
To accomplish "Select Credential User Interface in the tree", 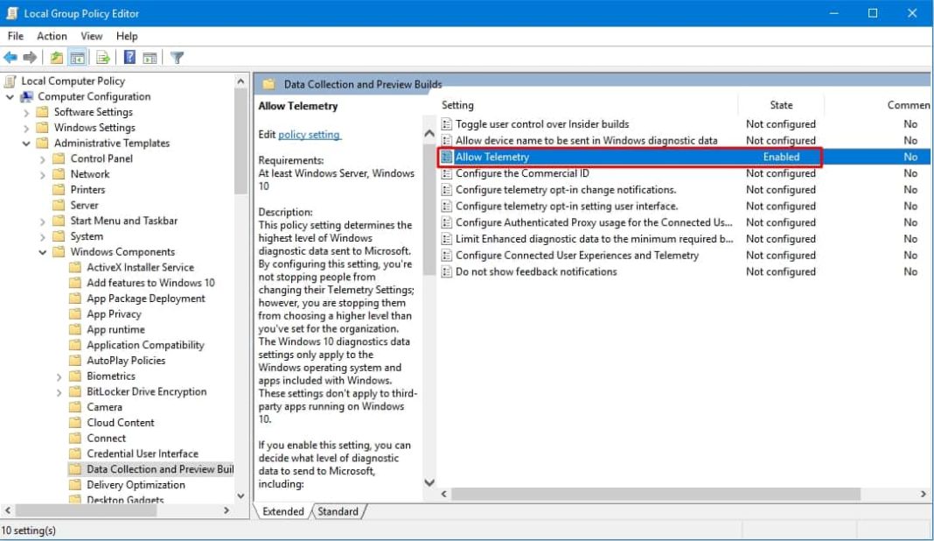I will tap(143, 454).
